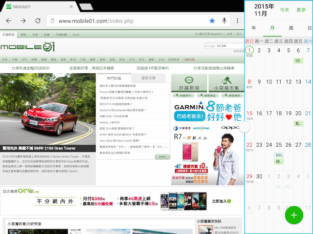Tap the Garmin Father's Day ad banner
The image size is (313, 234).
click(x=207, y=111)
